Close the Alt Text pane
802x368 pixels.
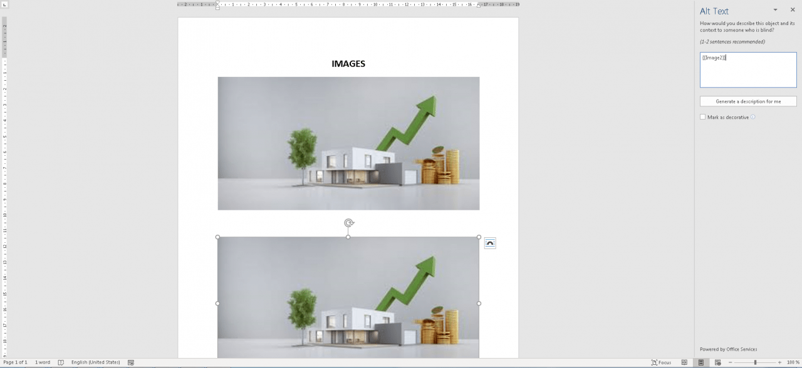tap(792, 9)
